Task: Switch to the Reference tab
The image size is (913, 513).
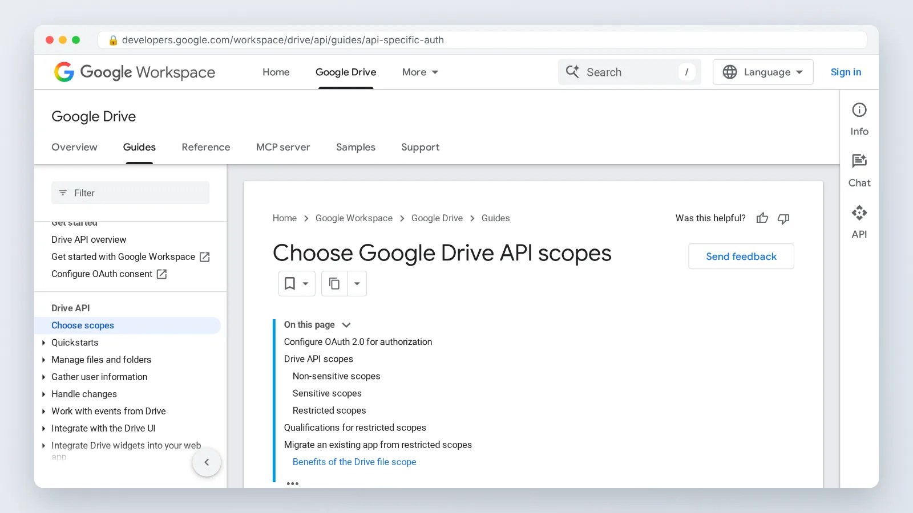Action: click(206, 147)
